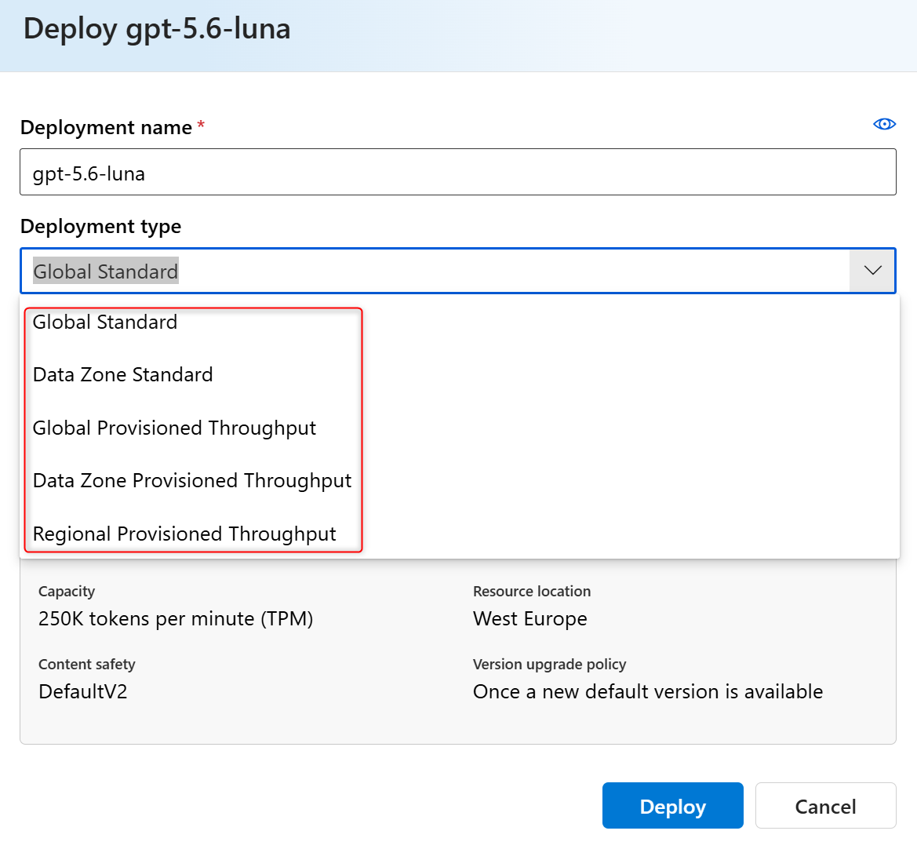Collapse the Deployment type chevron arrow
Screen dimensions: 917x849
click(872, 271)
